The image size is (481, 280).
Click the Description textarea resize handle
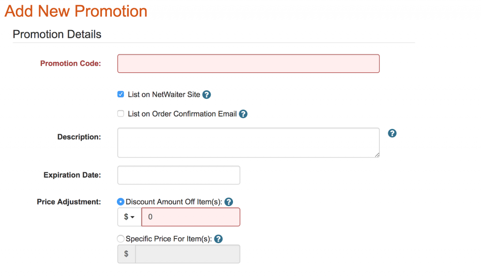[377, 155]
